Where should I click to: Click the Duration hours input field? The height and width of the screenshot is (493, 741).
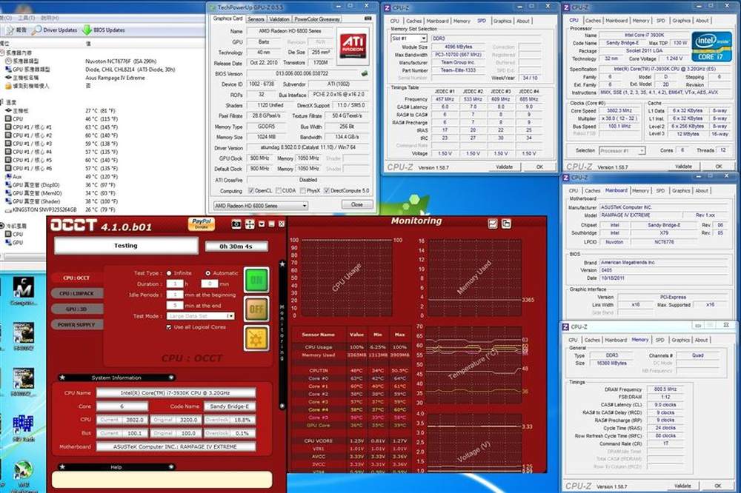pos(175,284)
